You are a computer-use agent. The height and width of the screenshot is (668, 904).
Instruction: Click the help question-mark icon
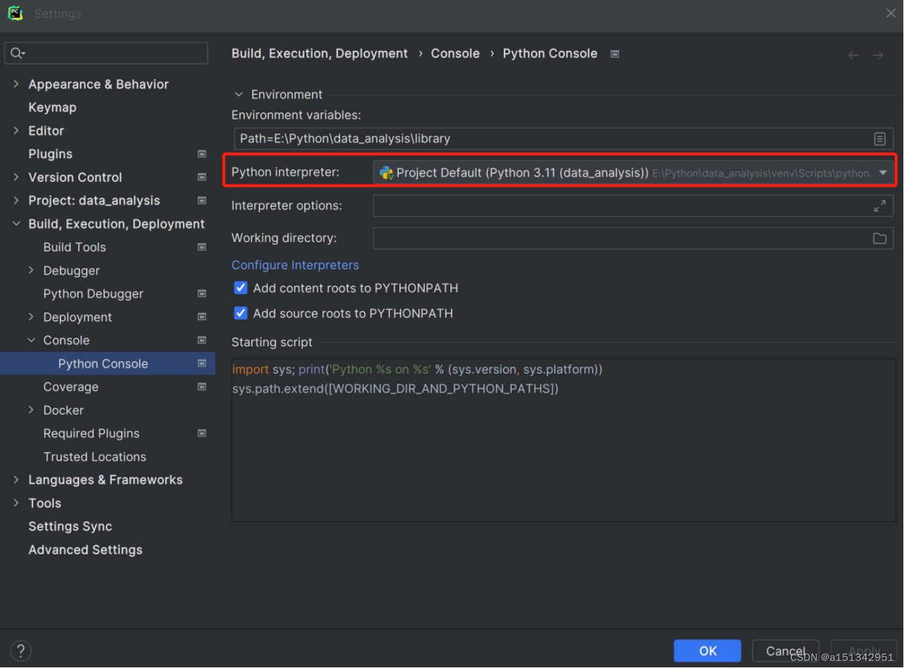point(20,650)
